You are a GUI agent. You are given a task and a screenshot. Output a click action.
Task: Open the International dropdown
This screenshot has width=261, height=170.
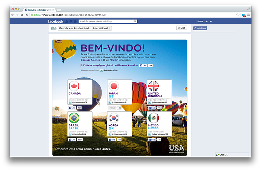tap(102, 28)
